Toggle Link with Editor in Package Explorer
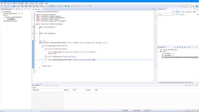 pyautogui.click(x=19, y=9)
